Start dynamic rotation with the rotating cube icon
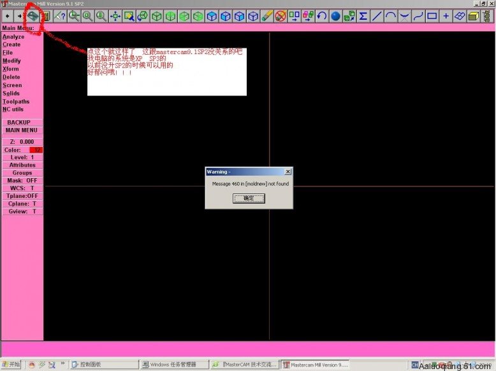Screen dimensions: 496x371 [x=143, y=16]
